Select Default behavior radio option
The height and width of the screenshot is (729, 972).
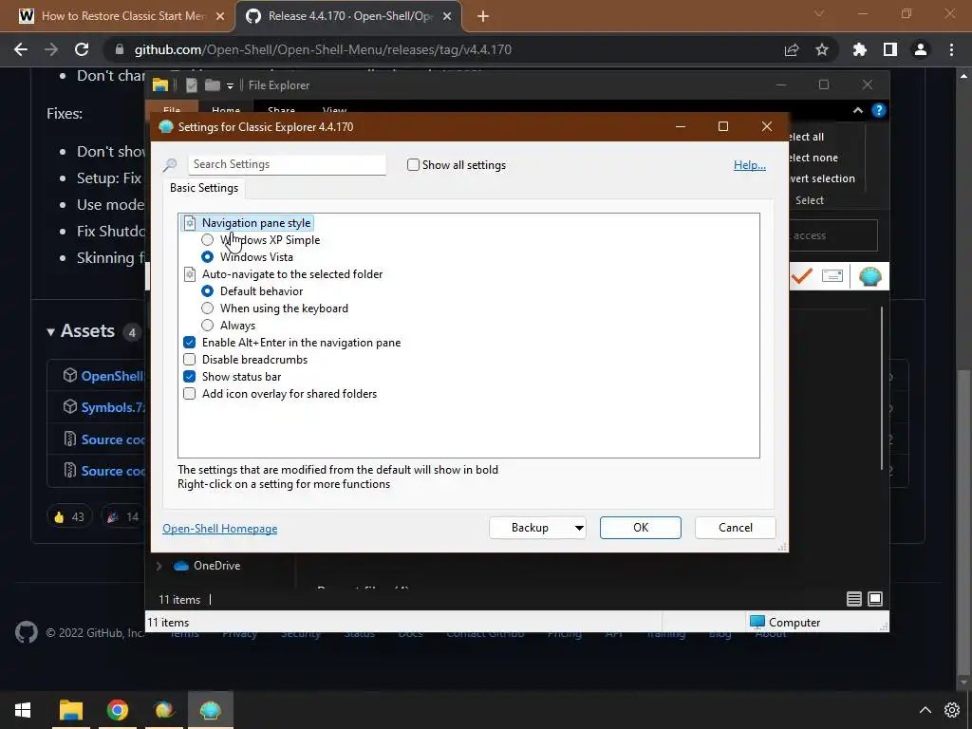point(208,290)
